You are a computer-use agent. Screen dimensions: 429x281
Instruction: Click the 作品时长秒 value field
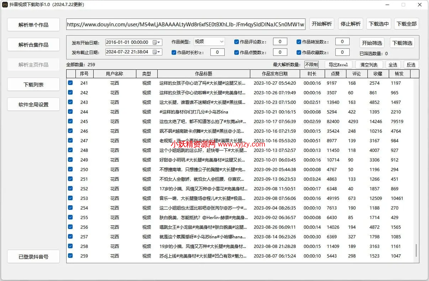pyautogui.click(x=218, y=52)
